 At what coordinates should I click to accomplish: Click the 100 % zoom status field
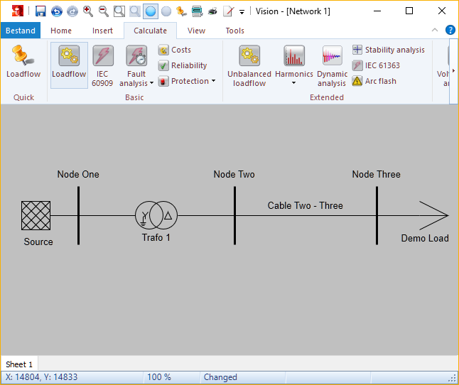click(171, 377)
